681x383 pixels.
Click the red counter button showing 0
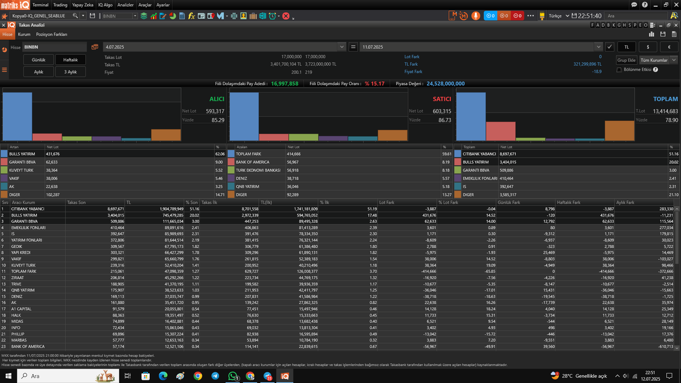tap(518, 16)
